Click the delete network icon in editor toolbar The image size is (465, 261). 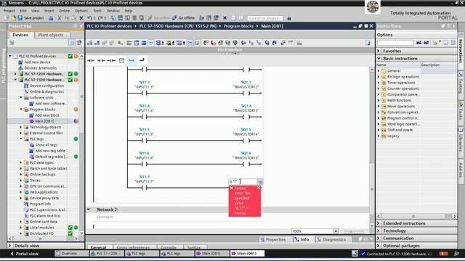97,43
